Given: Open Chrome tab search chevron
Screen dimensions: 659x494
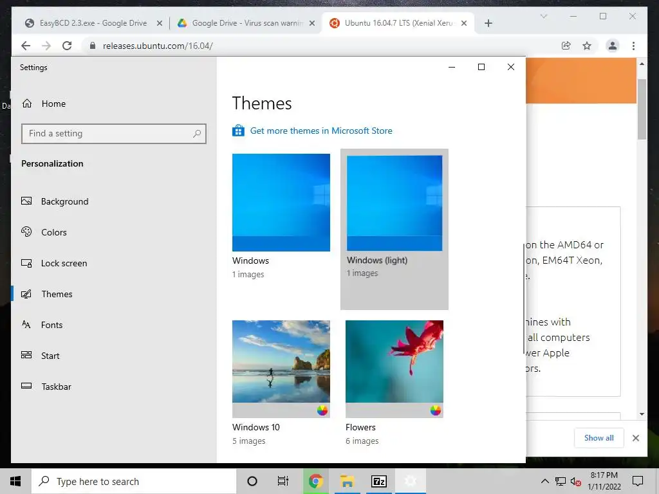Looking at the screenshot, I should coord(543,16).
